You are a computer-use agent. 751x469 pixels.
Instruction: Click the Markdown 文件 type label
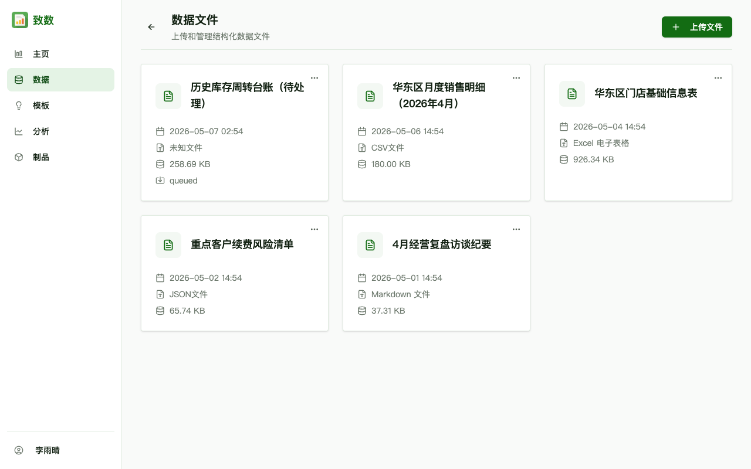point(401,294)
